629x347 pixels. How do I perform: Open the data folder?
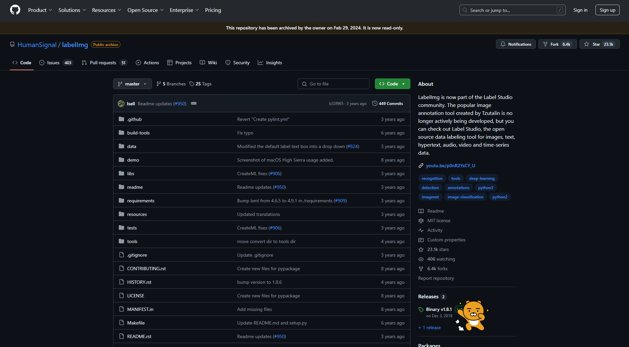[x=132, y=146]
